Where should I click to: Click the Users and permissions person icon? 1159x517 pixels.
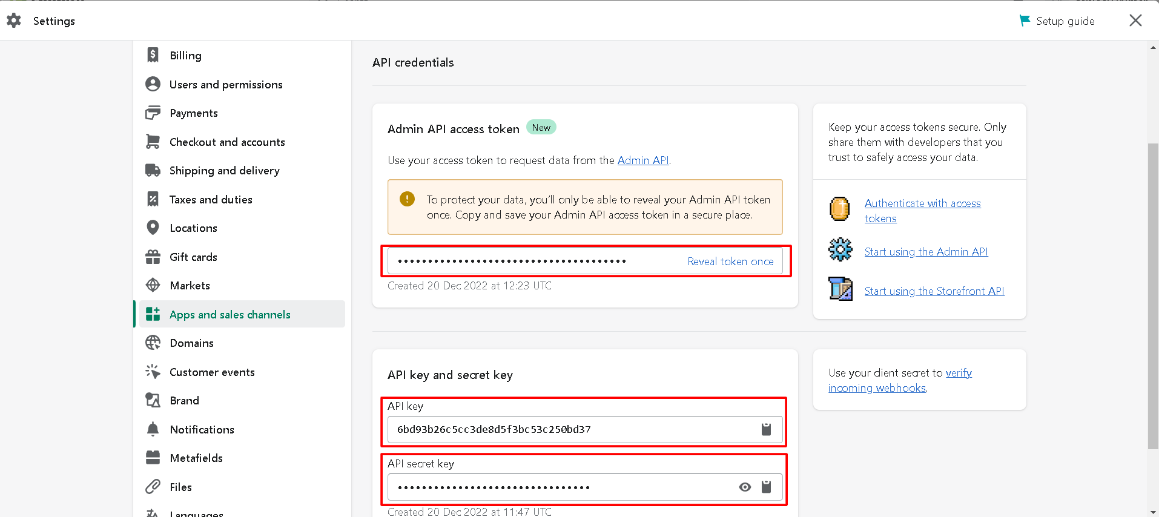pos(153,84)
